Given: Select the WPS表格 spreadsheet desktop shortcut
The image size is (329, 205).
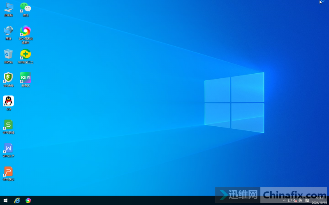Looking at the screenshot, I should tap(8, 127).
